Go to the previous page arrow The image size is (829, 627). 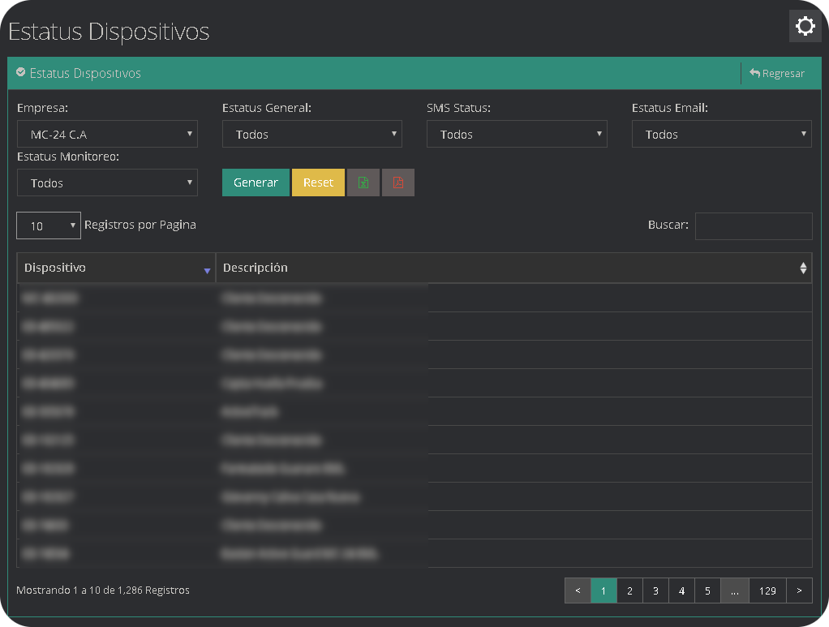coord(578,590)
